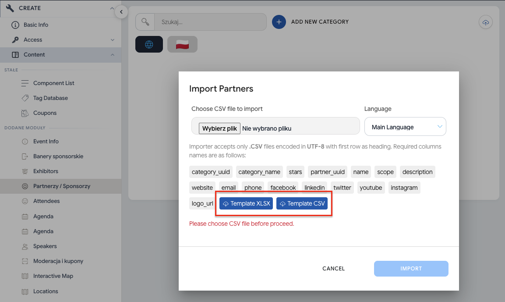This screenshot has height=302, width=505.
Task: Click the linkedin column tag
Action: click(314, 188)
